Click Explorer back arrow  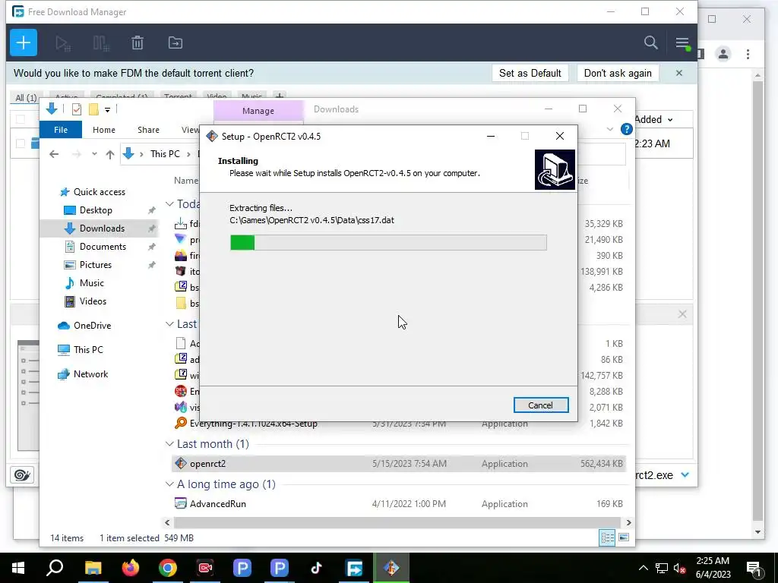click(x=54, y=154)
